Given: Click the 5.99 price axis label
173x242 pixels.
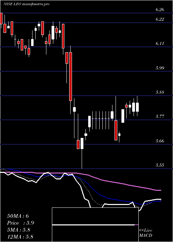Looking at the screenshot, I should (x=160, y=68).
